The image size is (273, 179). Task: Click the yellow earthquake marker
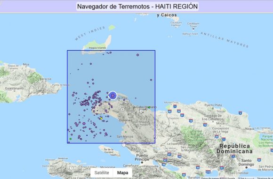(x=101, y=119)
